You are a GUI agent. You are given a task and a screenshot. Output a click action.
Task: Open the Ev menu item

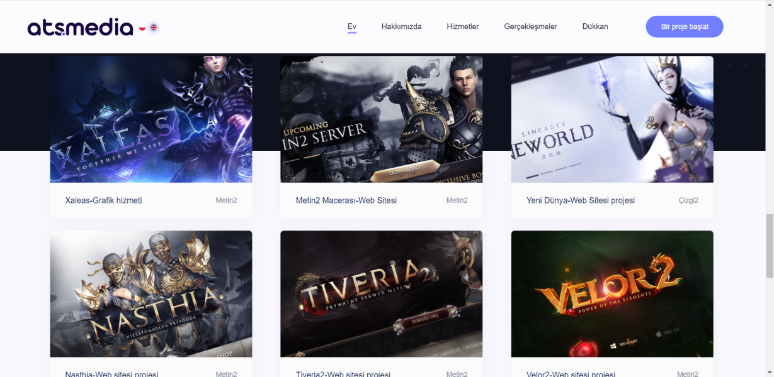351,26
